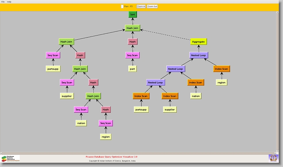Select the supplier table under Index Scan
Screen dimensions: 283x167
(170, 110)
